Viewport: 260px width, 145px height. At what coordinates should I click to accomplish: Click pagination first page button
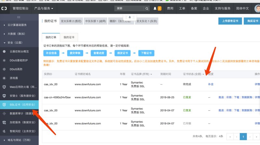230,137
